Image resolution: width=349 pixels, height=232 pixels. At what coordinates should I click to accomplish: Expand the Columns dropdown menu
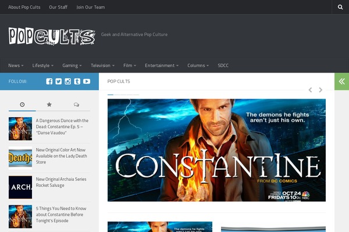coord(198,66)
